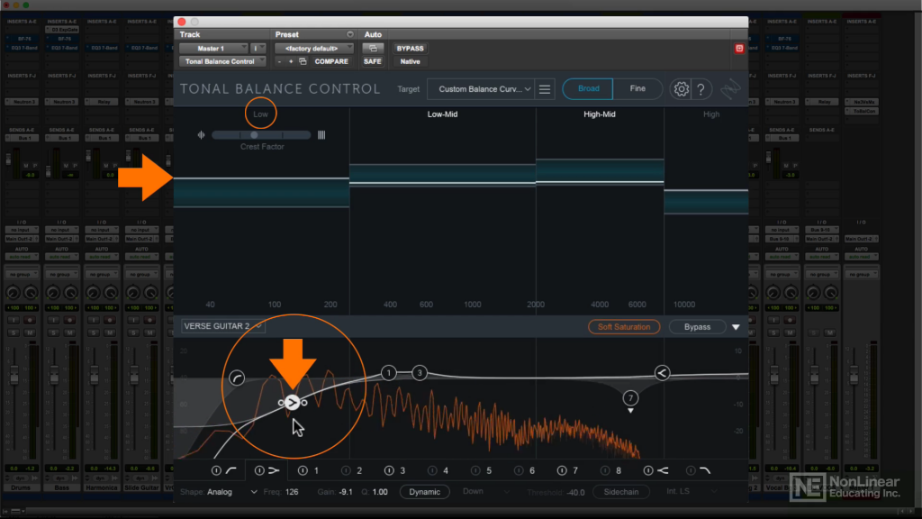Viewport: 922px width, 519px height.
Task: Toggle power for the high shelf band
Action: point(648,470)
